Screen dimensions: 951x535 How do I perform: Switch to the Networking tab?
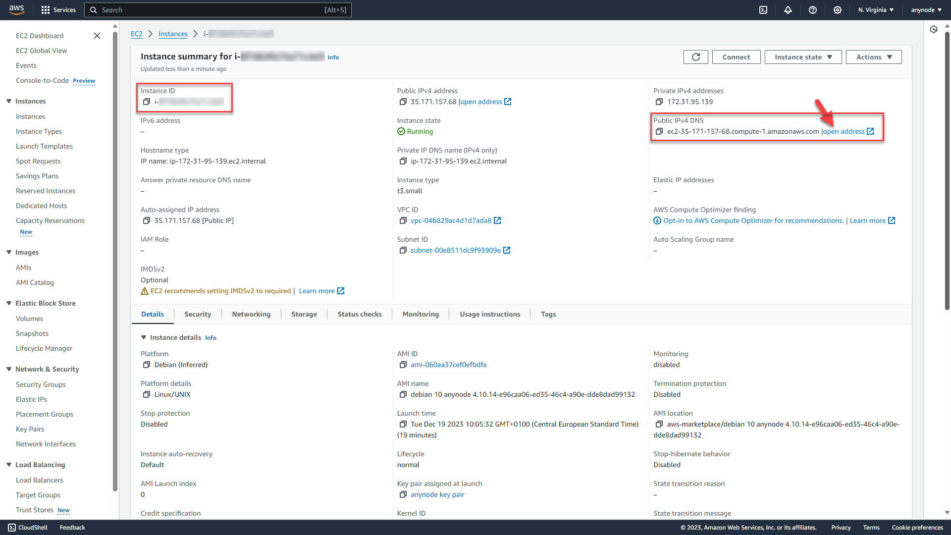point(251,314)
